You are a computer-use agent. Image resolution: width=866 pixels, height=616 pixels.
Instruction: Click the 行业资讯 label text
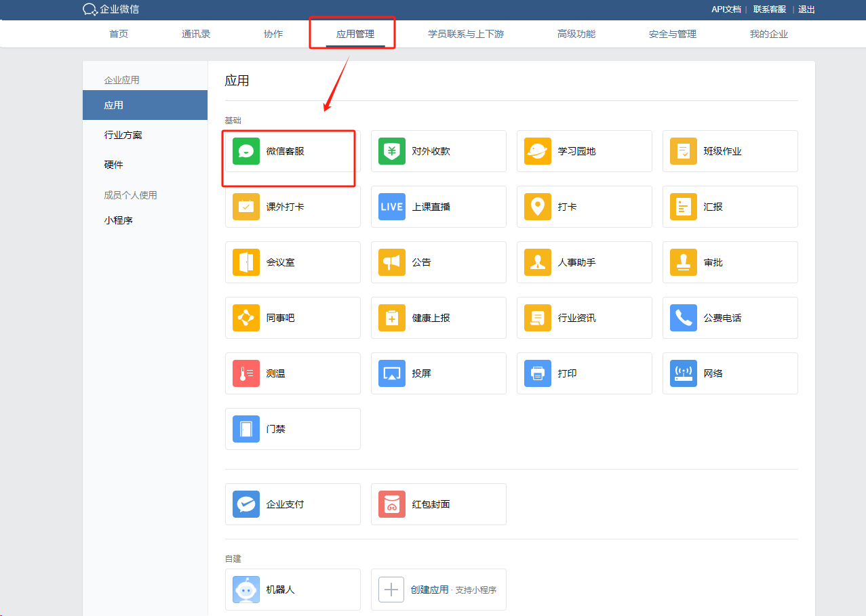(x=577, y=318)
